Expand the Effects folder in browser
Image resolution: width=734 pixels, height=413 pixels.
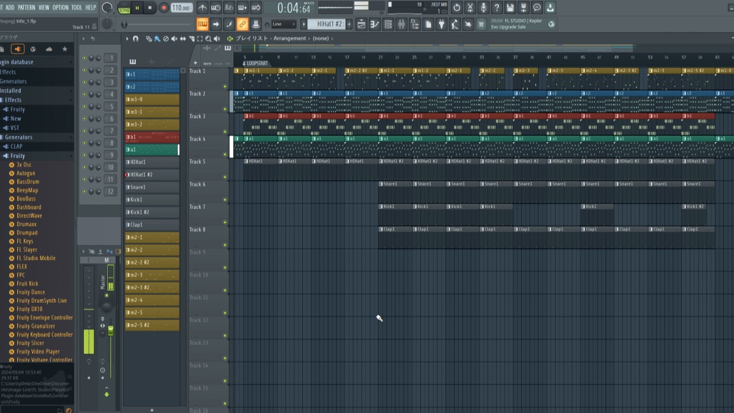tap(12, 100)
